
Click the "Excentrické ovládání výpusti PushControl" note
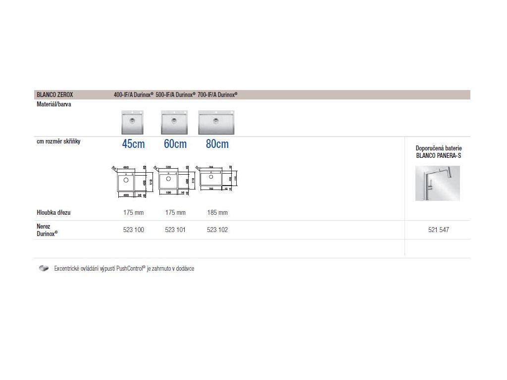(x=124, y=269)
